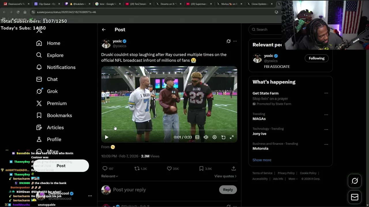Click the browser back arrow
This screenshot has width=369, height=207.
(4, 12)
